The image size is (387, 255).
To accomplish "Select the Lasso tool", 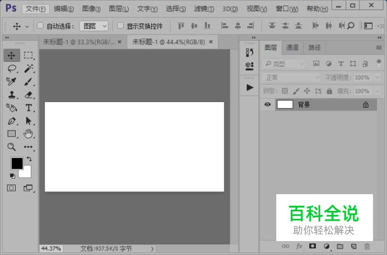I will 12,69.
